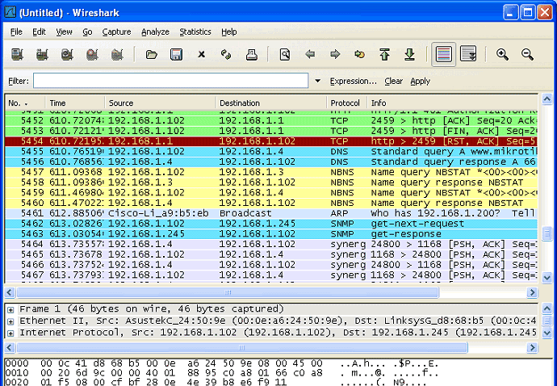Select packet 5456 DNS query response

[x=270, y=162]
